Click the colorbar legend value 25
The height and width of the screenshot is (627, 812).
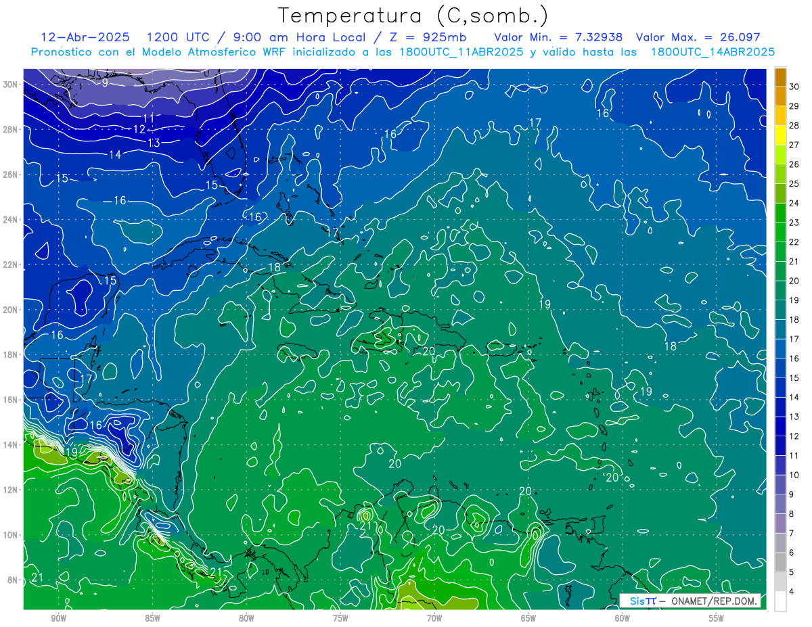click(794, 184)
